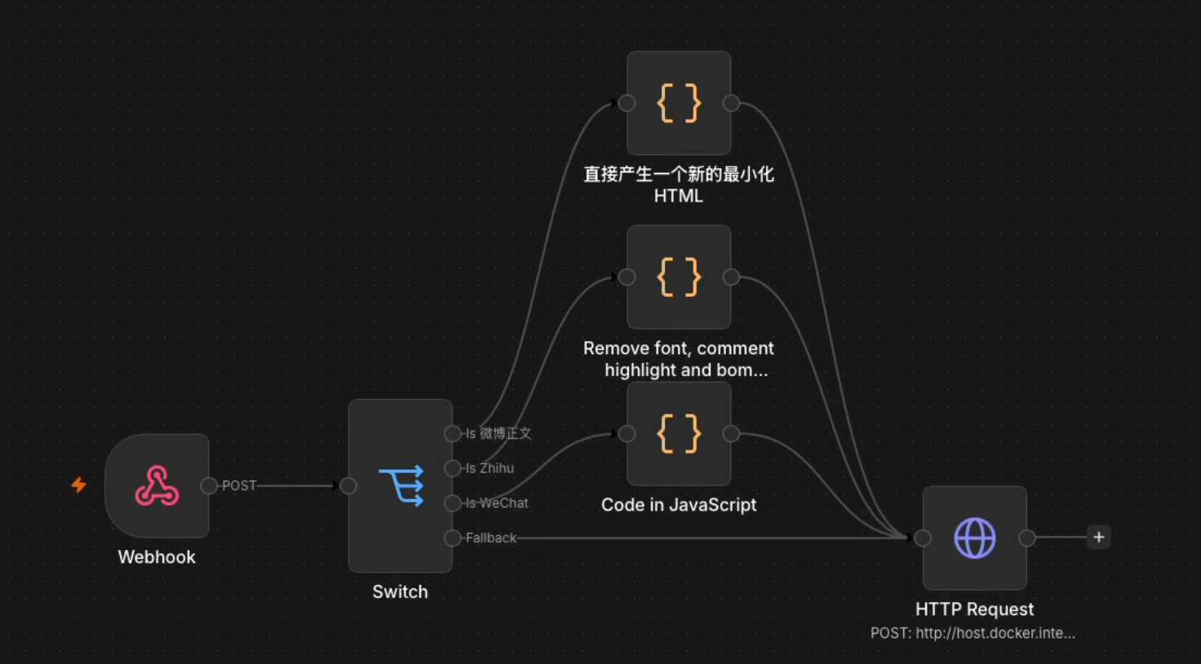Click the Remove font, comment highlight label

[x=679, y=359]
